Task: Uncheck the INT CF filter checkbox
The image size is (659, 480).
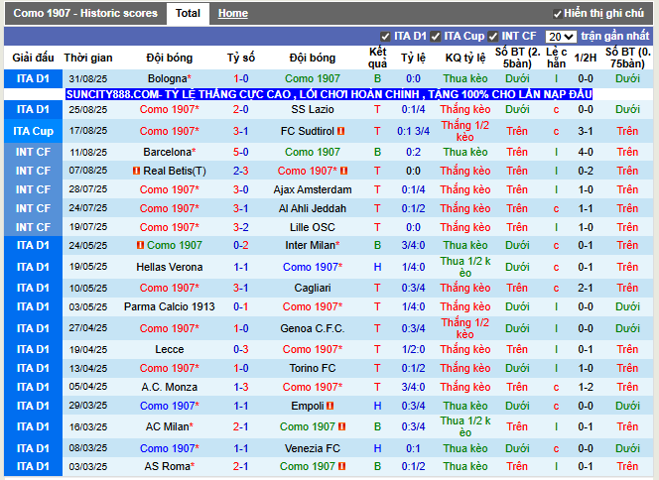Action: pyautogui.click(x=493, y=37)
